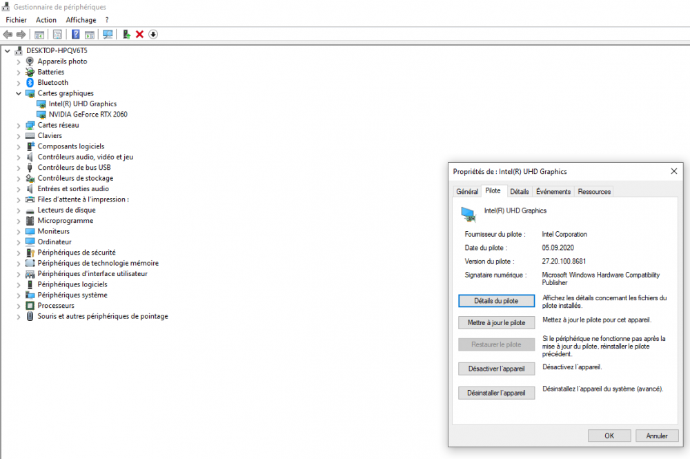Open the ? help menu
Image resolution: width=690 pixels, height=459 pixels.
point(107,20)
